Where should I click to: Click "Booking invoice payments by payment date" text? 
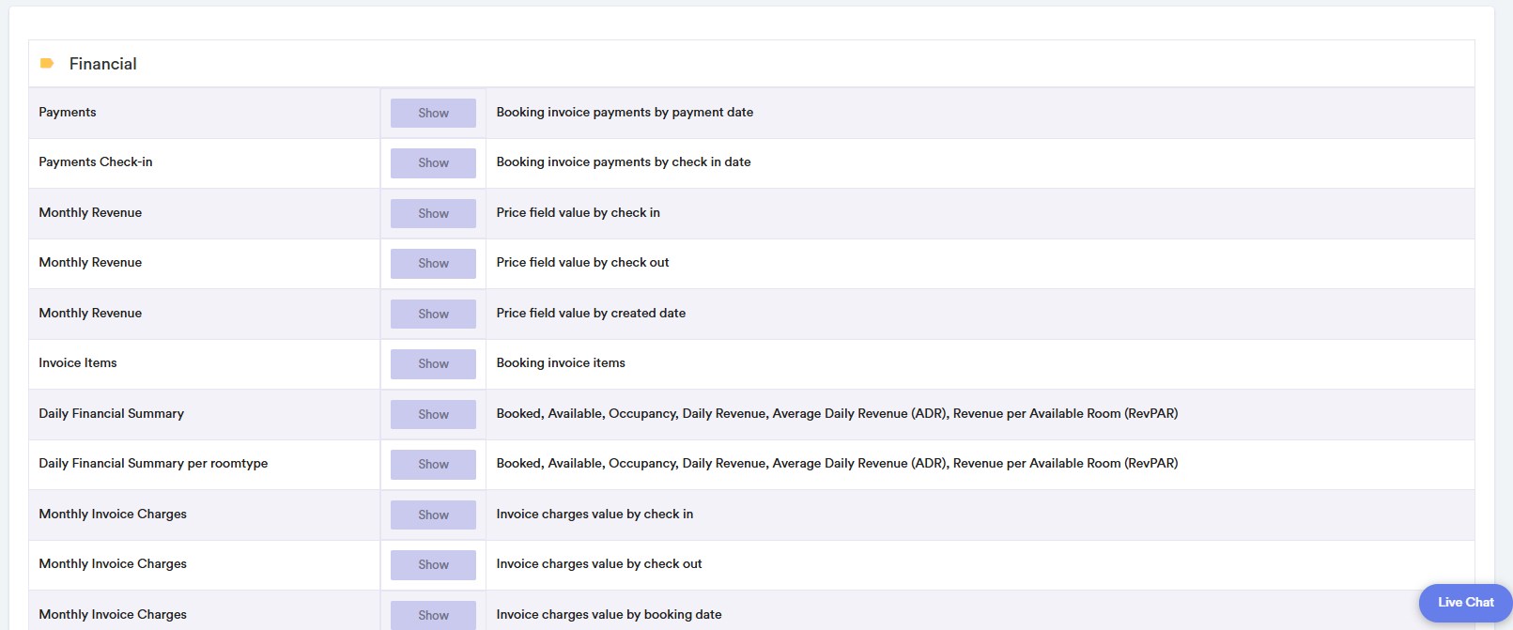pos(625,112)
